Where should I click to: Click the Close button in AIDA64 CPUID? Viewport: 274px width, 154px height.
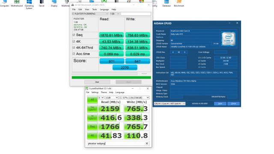pos(233,104)
